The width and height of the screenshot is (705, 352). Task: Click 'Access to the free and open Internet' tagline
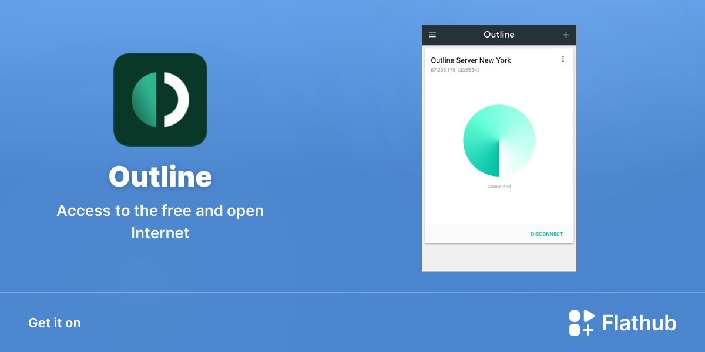click(x=160, y=222)
